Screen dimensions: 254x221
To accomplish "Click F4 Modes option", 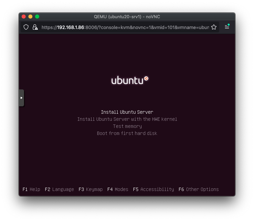I will tap(118, 189).
